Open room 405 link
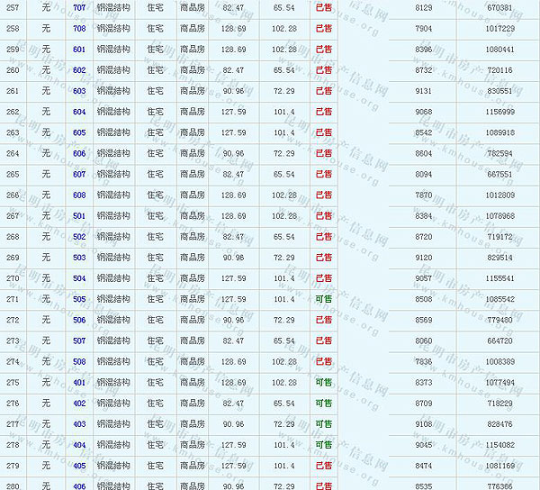540x490 pixels. click(x=79, y=466)
